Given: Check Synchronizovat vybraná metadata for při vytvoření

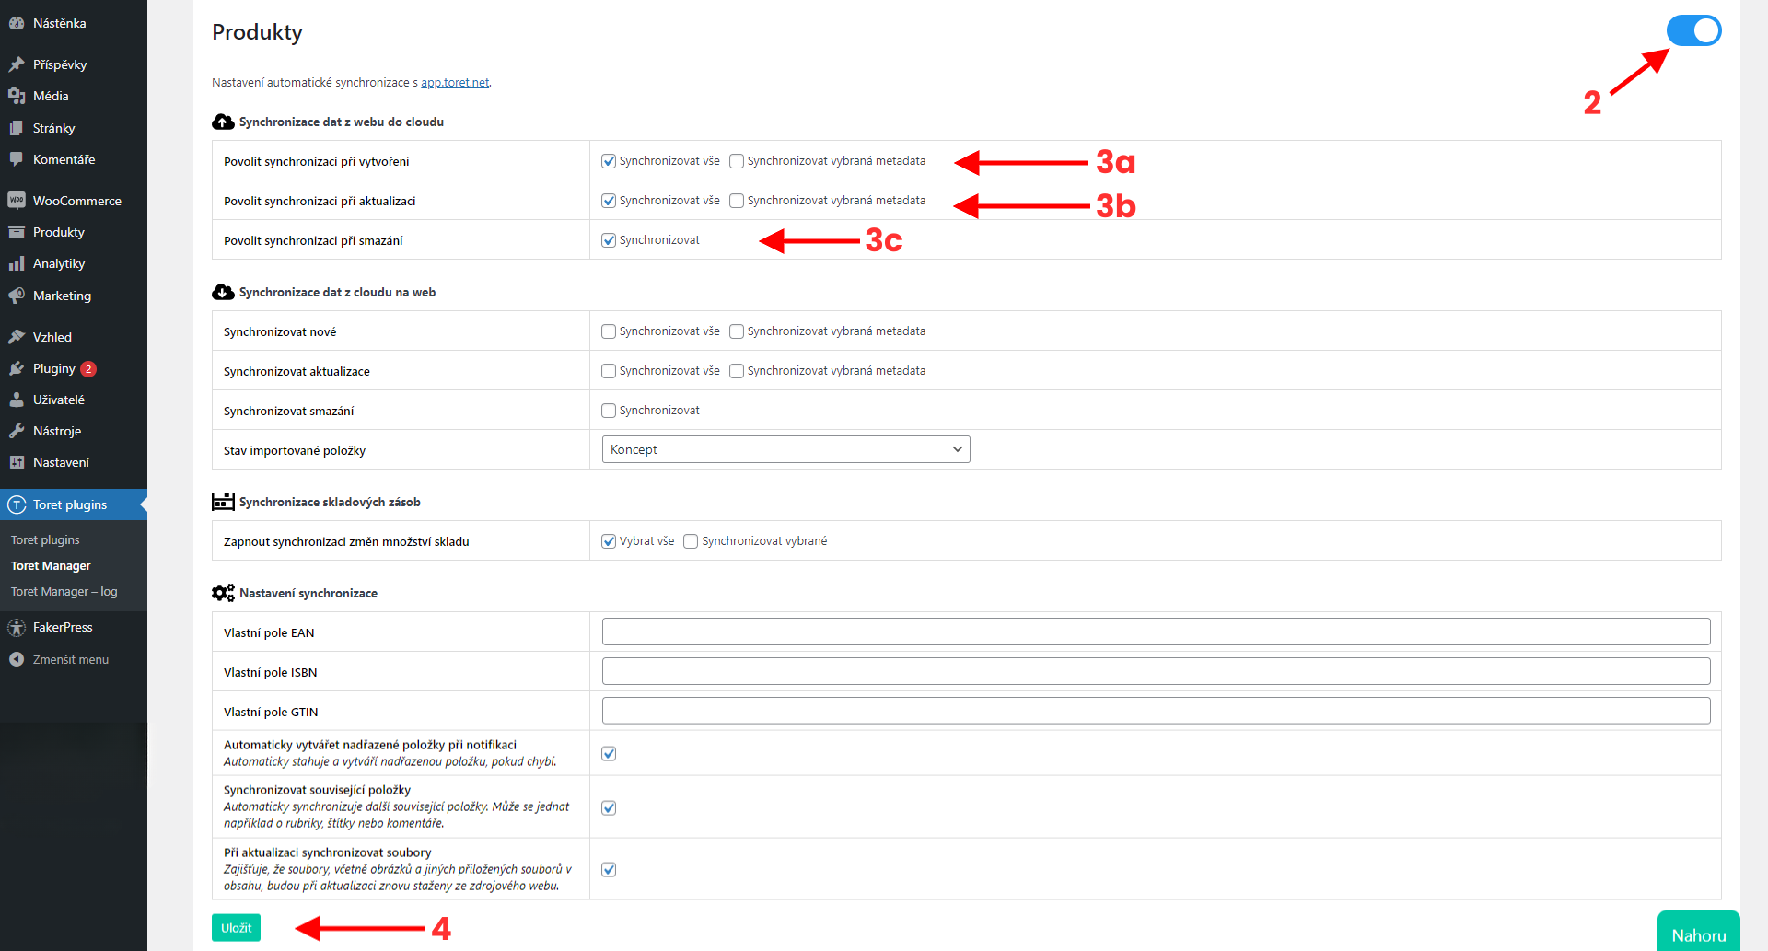Looking at the screenshot, I should coord(737,161).
